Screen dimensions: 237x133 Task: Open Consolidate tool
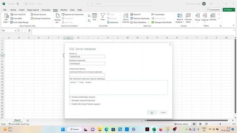pos(158,14)
